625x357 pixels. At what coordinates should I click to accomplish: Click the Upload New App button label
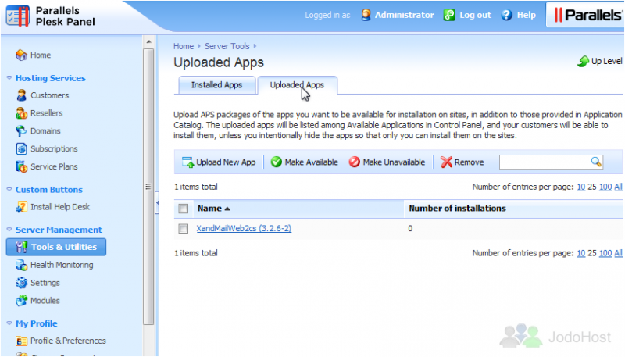tap(226, 162)
